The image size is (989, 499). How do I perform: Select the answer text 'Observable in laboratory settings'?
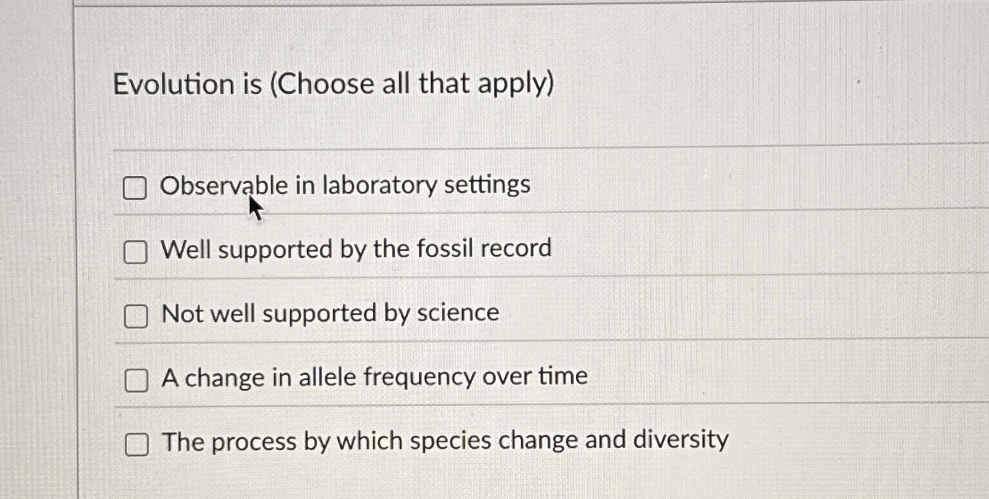point(346,185)
